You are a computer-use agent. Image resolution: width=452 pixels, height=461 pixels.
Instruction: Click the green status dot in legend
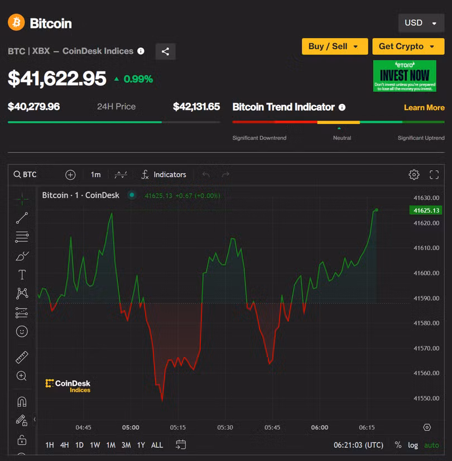132,195
